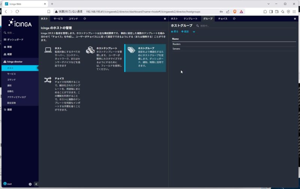Go back with browser back arrow
Screen dimensions: 300x189
pos(6,12)
